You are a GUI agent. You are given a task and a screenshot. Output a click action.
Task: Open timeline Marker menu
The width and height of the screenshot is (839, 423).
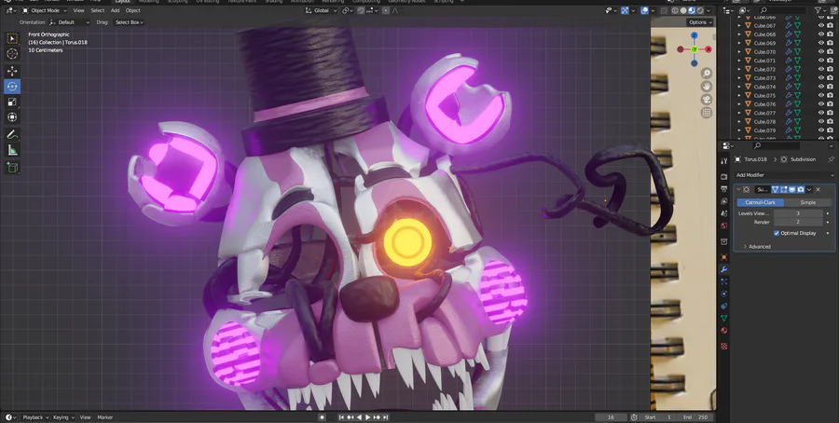pyautogui.click(x=104, y=417)
